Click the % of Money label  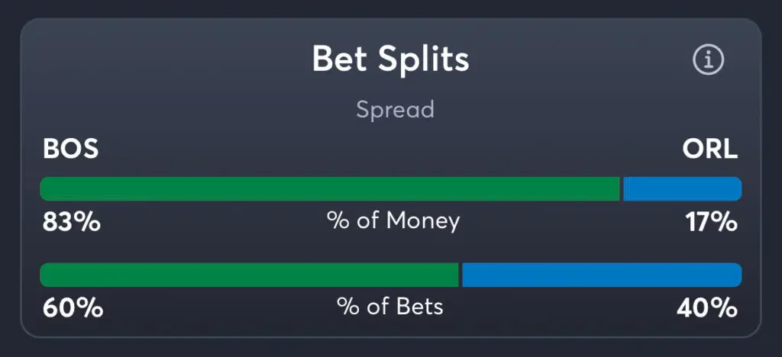393,221
